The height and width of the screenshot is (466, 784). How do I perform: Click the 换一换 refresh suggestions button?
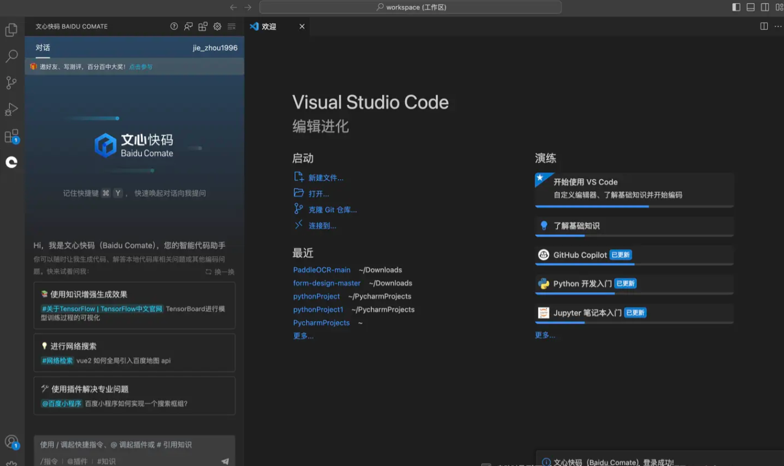tap(220, 272)
